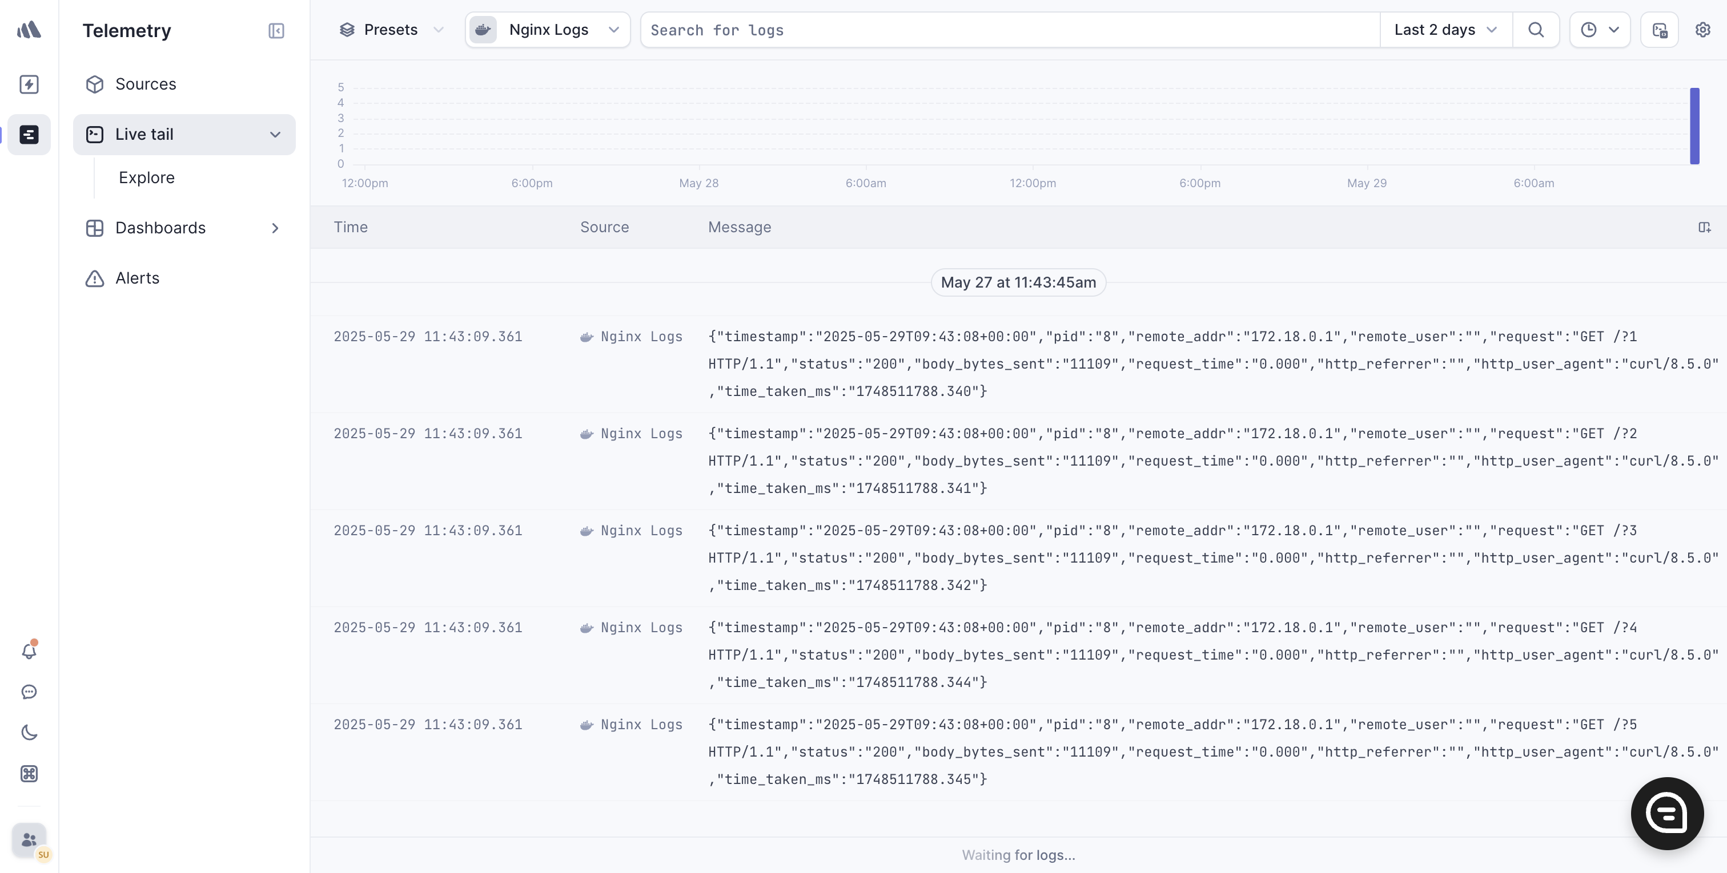Click the search magnifier icon
Screen dimensions: 1727x873
click(1536, 30)
